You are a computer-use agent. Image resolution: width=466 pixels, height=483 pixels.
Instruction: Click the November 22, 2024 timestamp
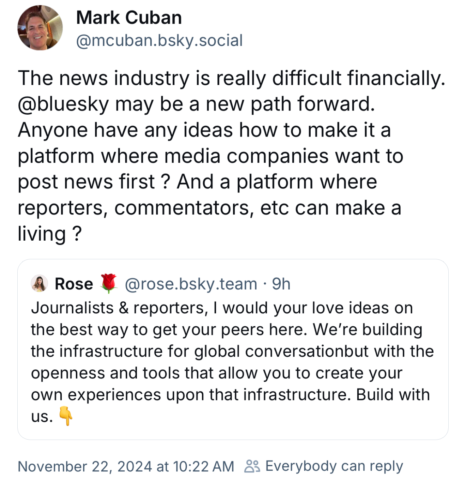click(x=125, y=466)
